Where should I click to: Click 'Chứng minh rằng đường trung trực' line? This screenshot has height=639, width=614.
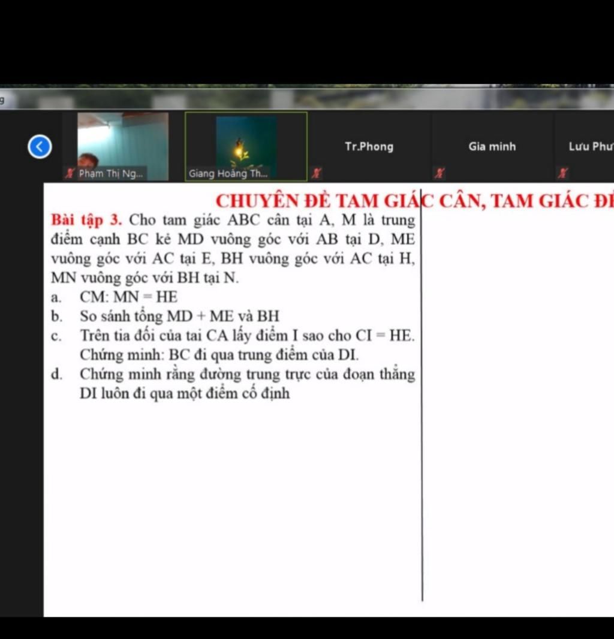[247, 374]
